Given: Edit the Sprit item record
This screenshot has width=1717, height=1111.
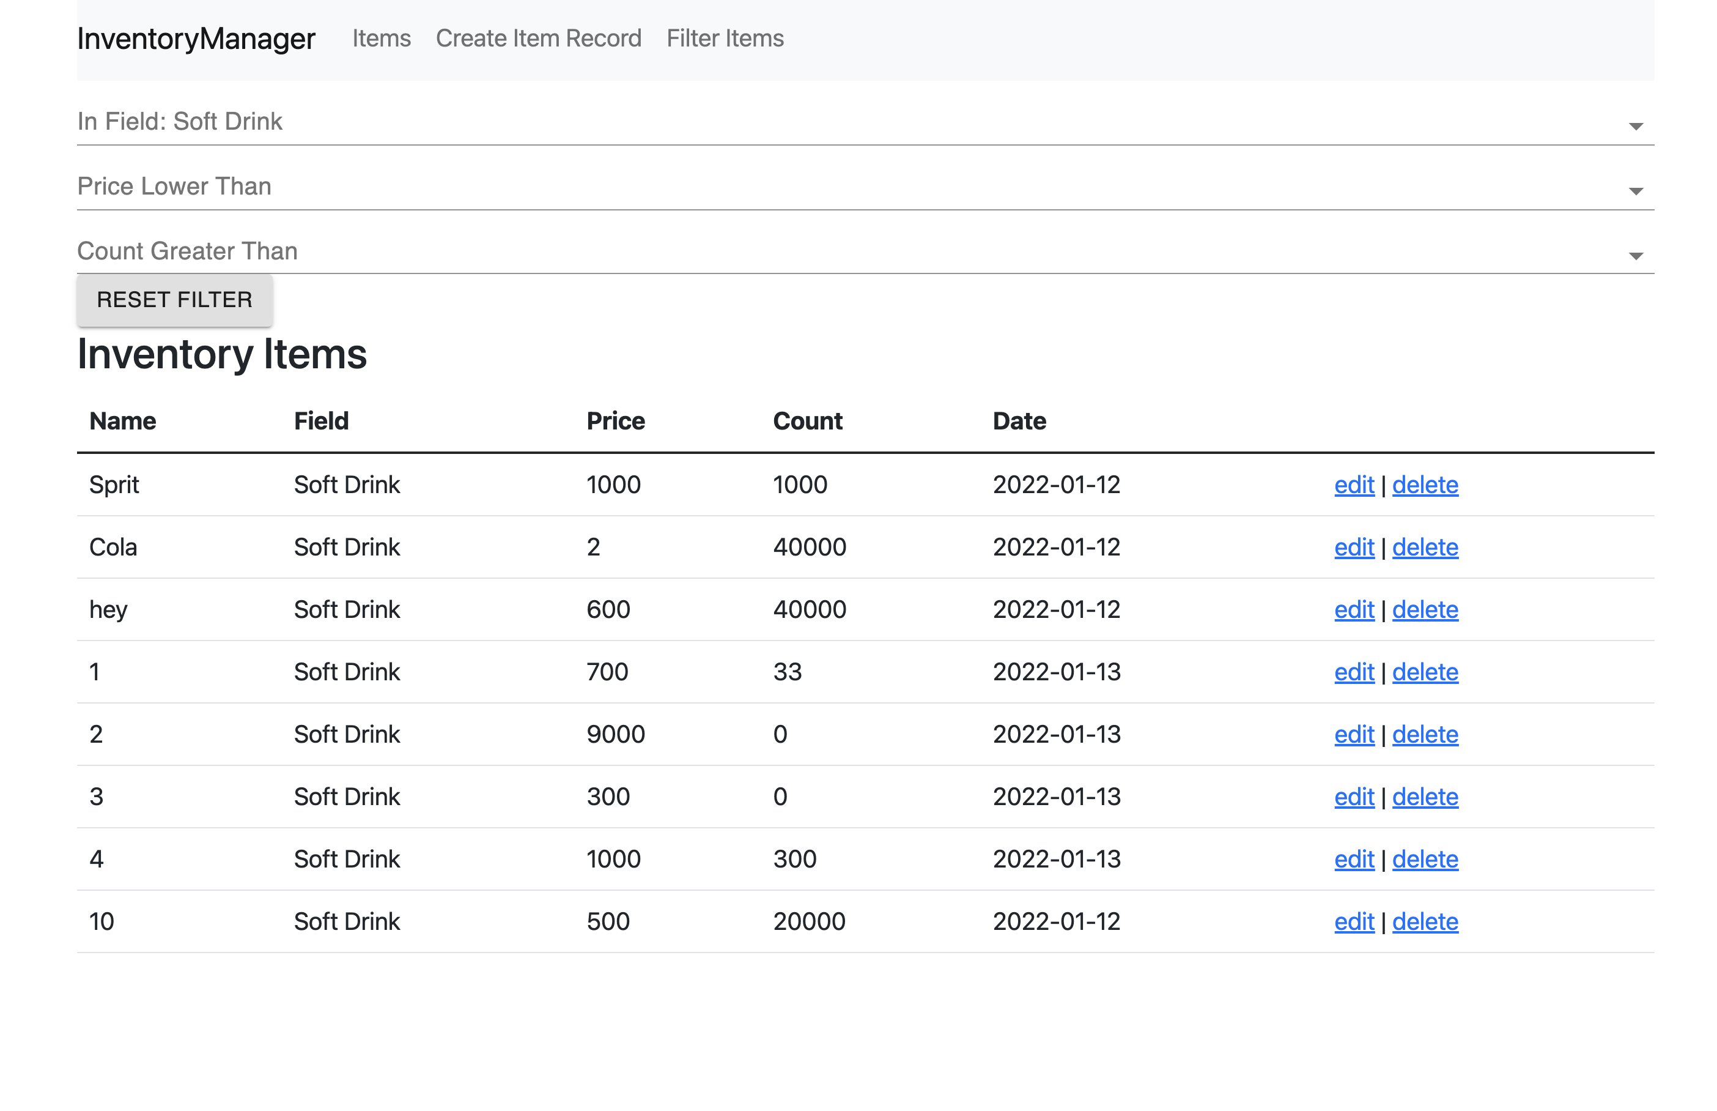Looking at the screenshot, I should [1354, 485].
